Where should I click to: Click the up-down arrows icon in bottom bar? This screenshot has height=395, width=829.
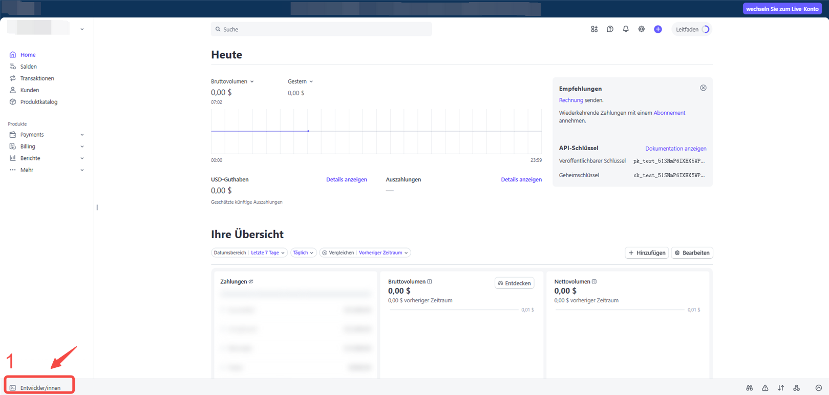(781, 388)
